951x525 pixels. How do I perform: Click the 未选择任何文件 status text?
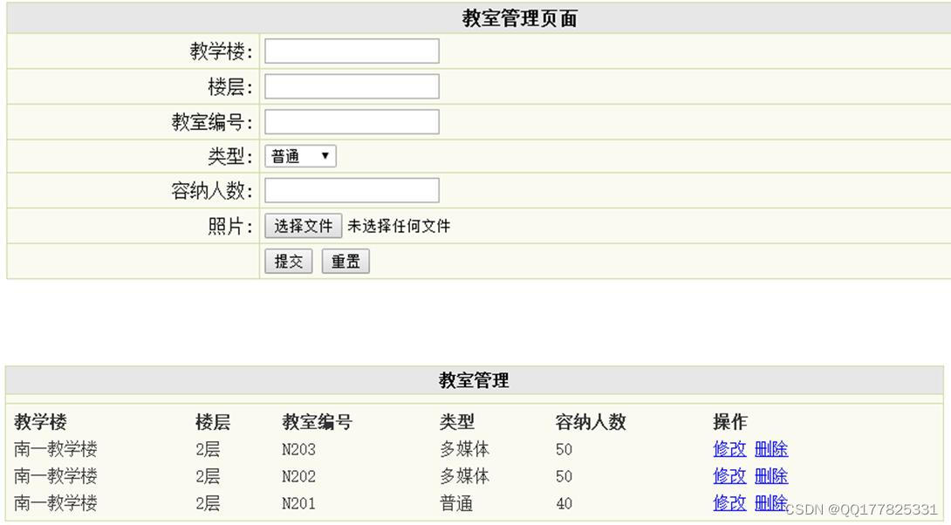(x=399, y=226)
